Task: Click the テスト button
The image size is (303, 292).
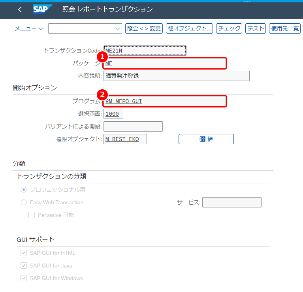Action: tap(256, 28)
